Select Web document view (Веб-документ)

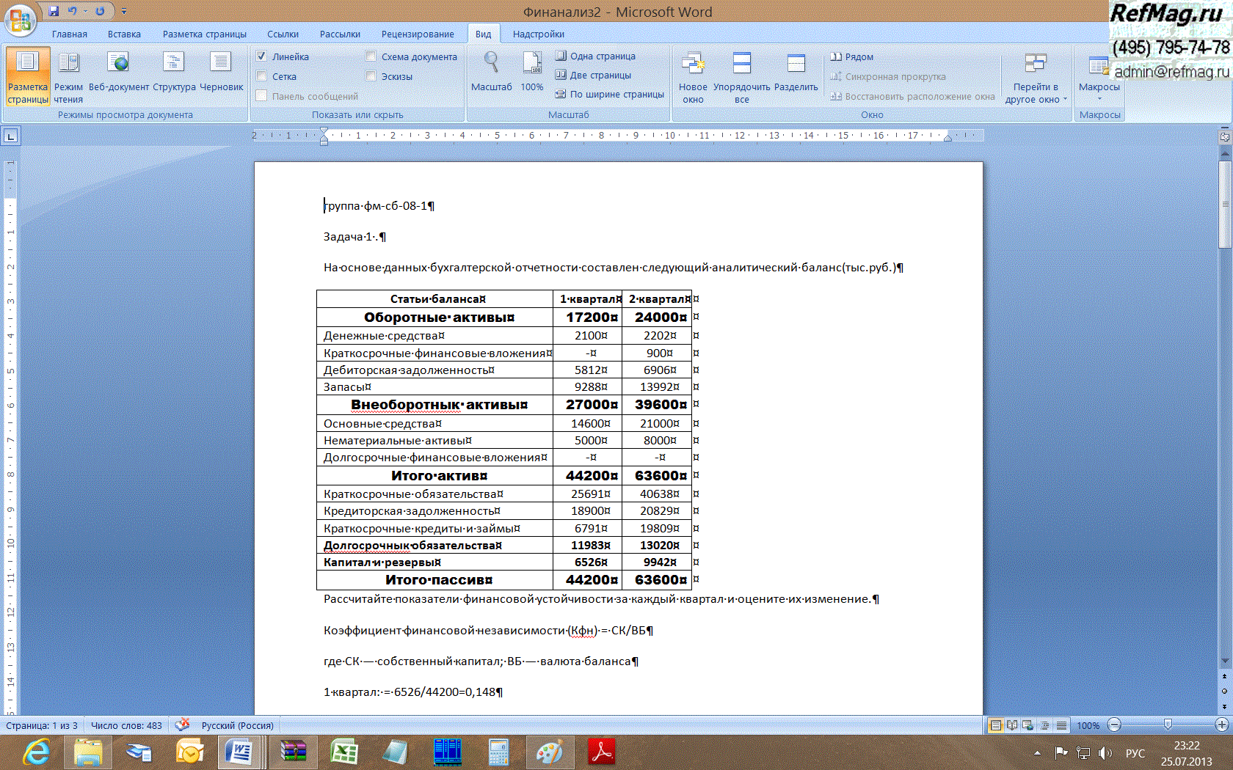[x=118, y=73]
